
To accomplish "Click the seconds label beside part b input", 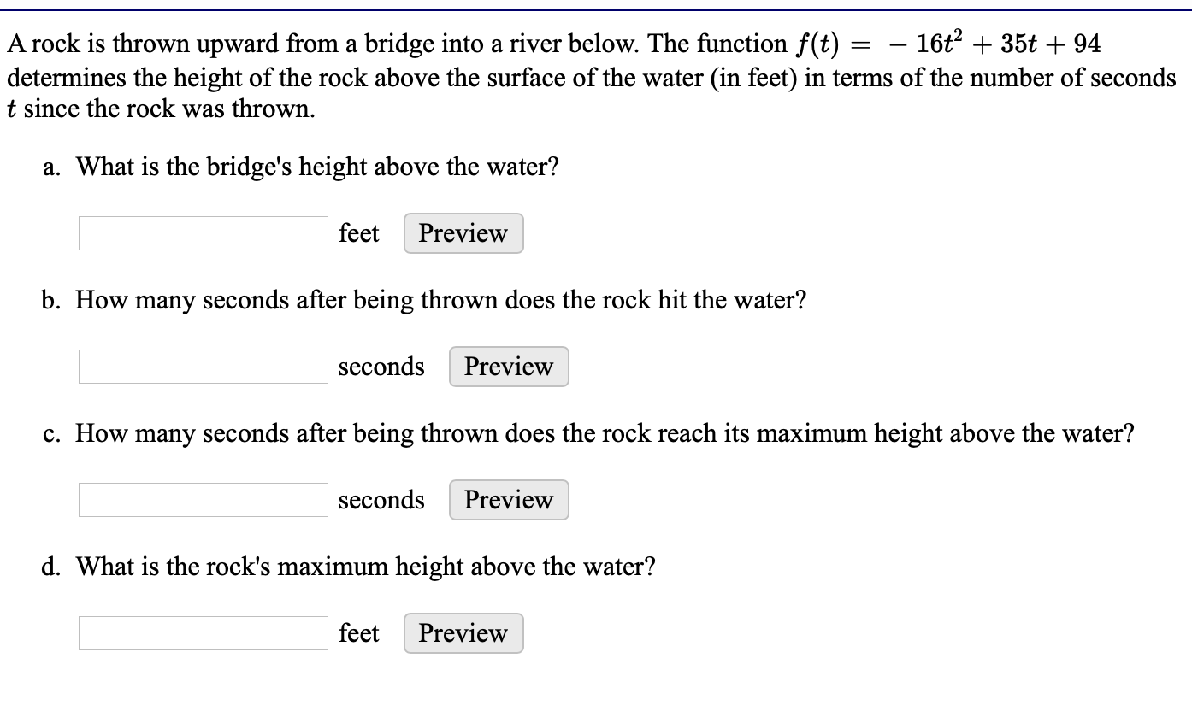I will point(381,366).
